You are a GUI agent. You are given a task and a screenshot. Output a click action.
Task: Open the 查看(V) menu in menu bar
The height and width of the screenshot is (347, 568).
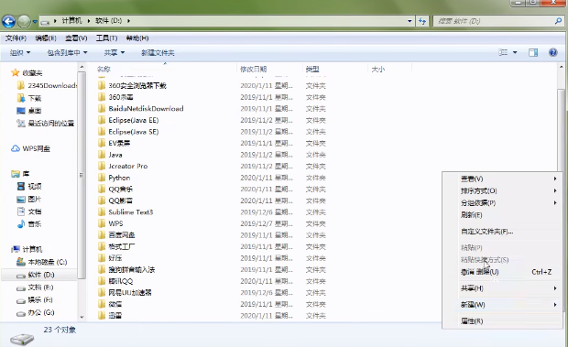pos(76,38)
